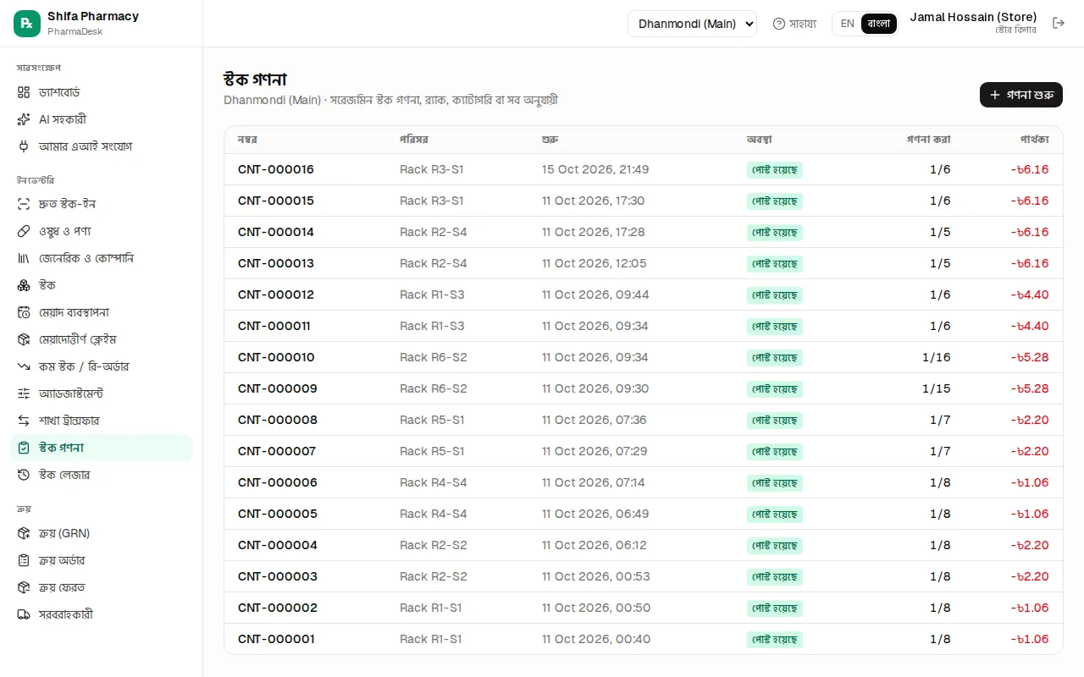
Task: Click the শাখা ট্রান্সফার arrows icon
Action: 24,421
